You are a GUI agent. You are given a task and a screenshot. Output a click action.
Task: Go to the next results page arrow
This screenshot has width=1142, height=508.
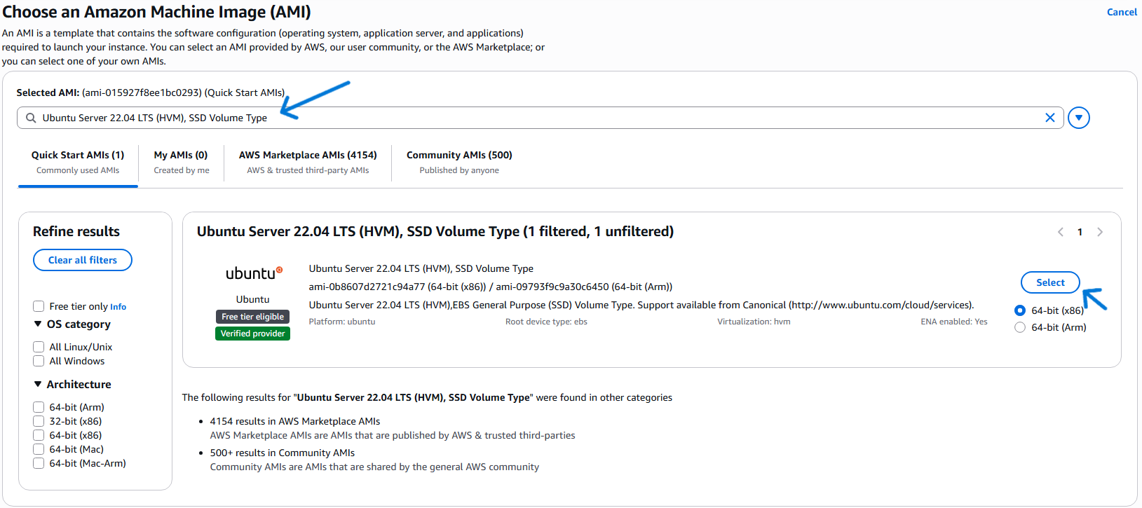[1100, 232]
